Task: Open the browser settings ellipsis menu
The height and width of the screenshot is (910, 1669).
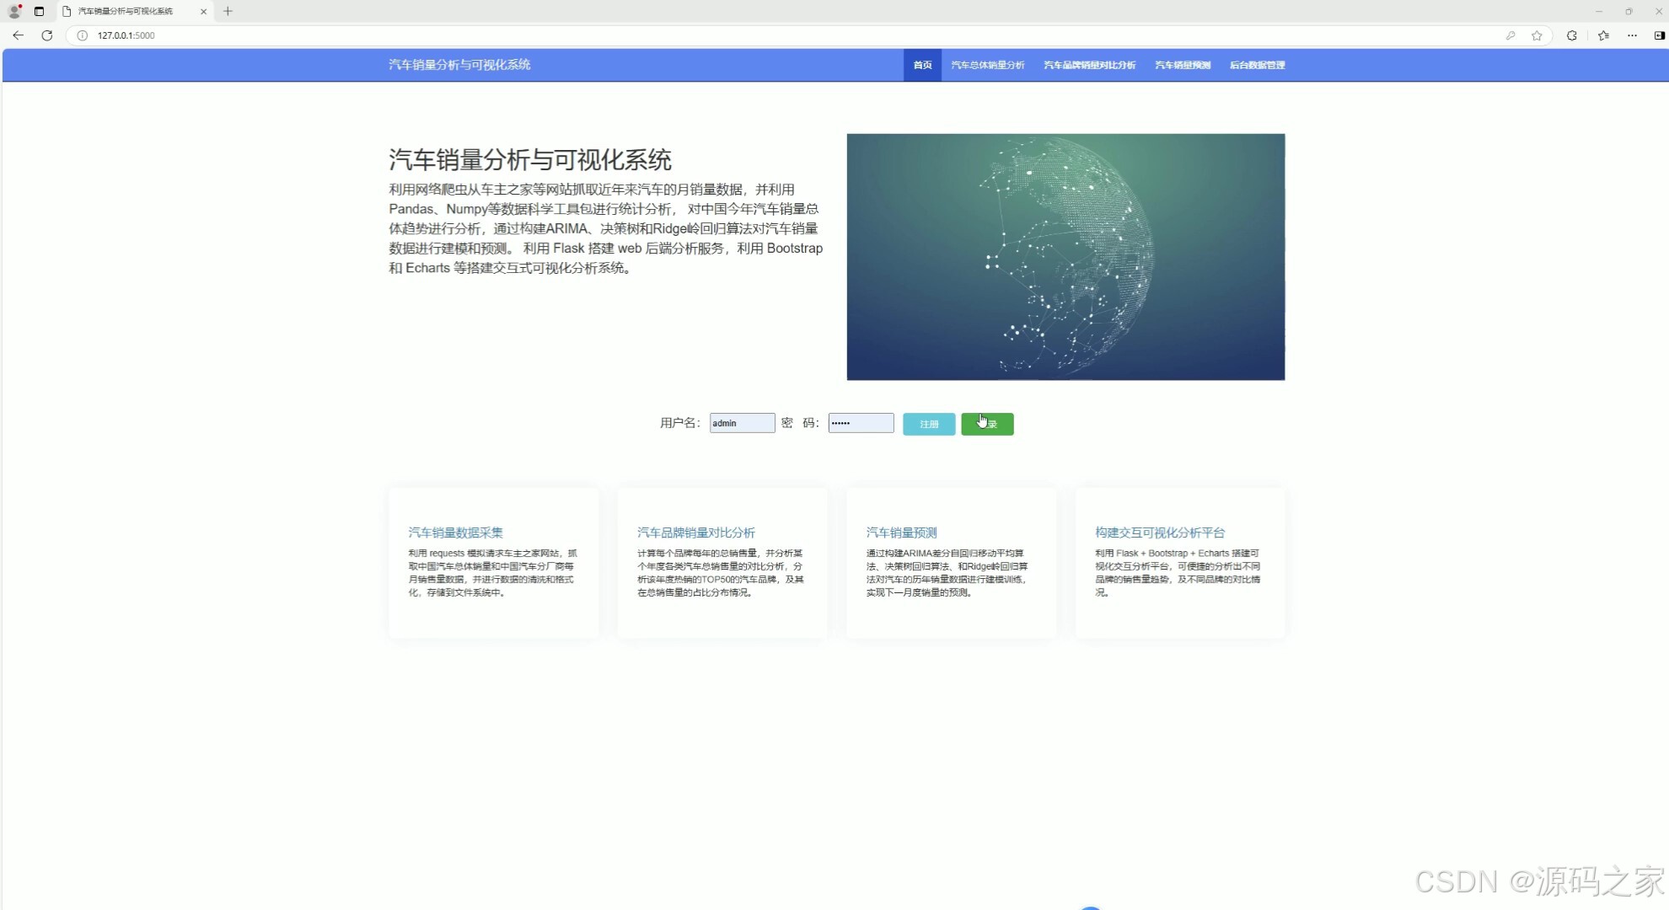Action: pyautogui.click(x=1632, y=36)
